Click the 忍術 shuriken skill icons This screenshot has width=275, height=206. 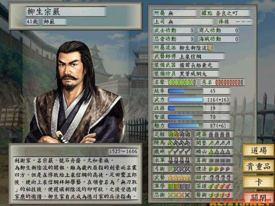[x=179, y=195]
